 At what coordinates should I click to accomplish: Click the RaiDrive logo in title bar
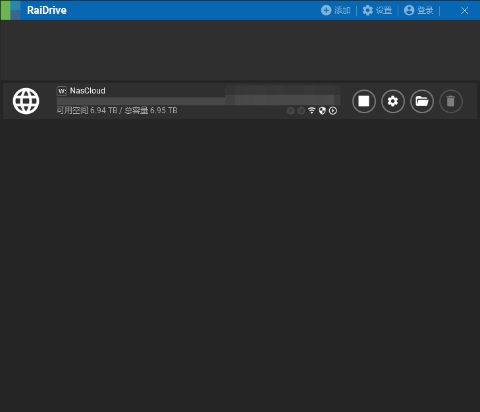point(11,10)
